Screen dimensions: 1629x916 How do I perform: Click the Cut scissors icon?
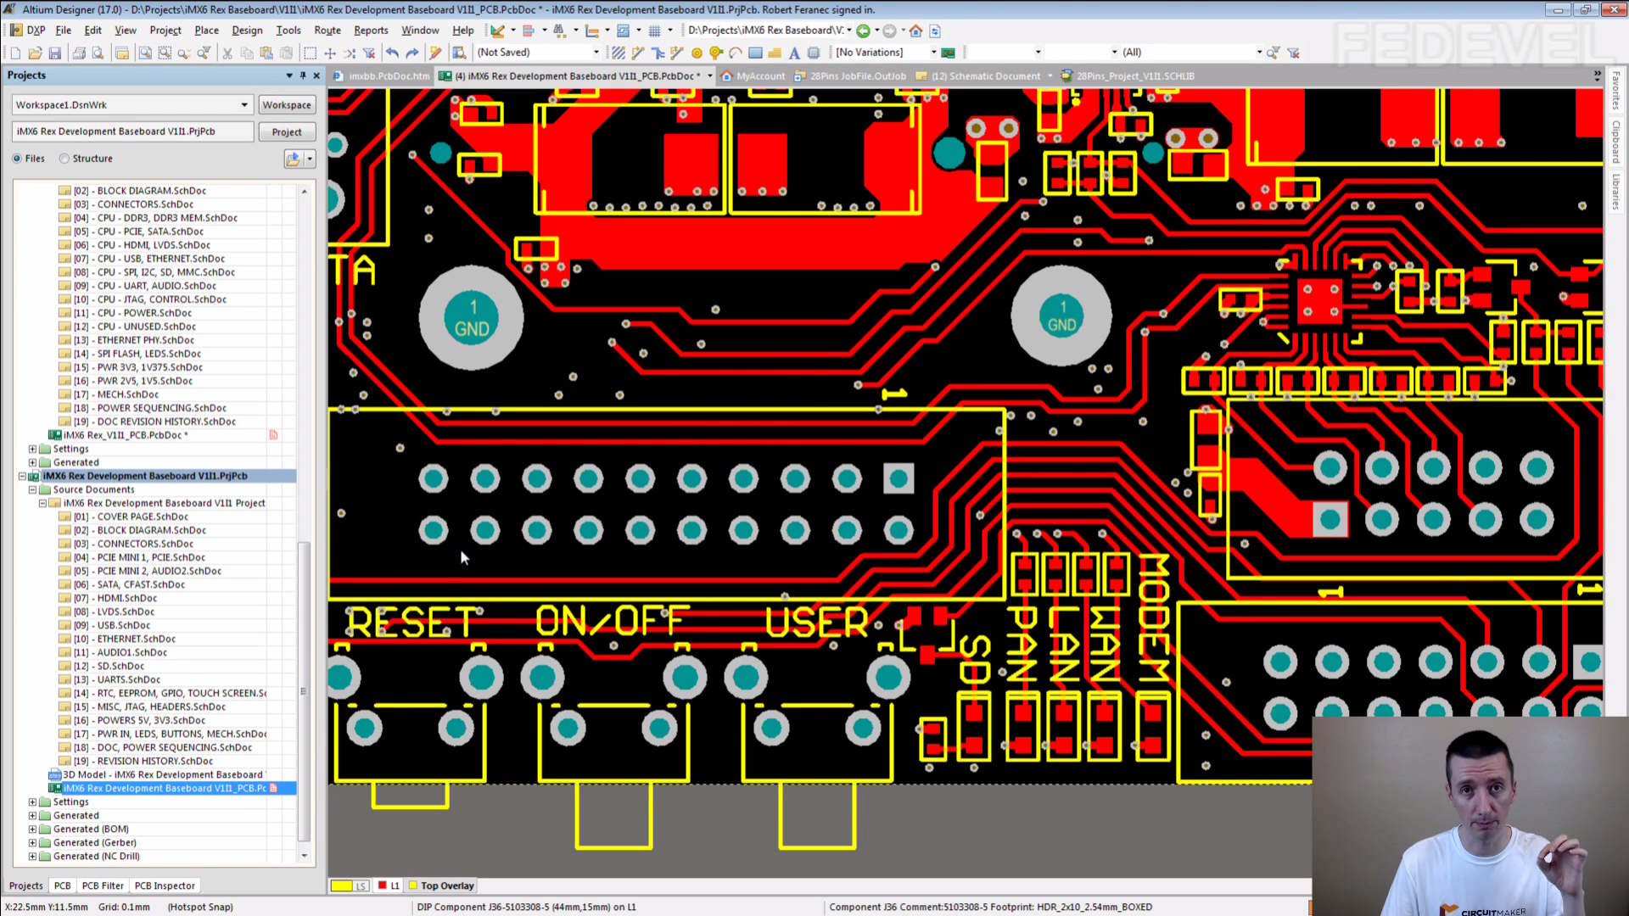(x=227, y=53)
